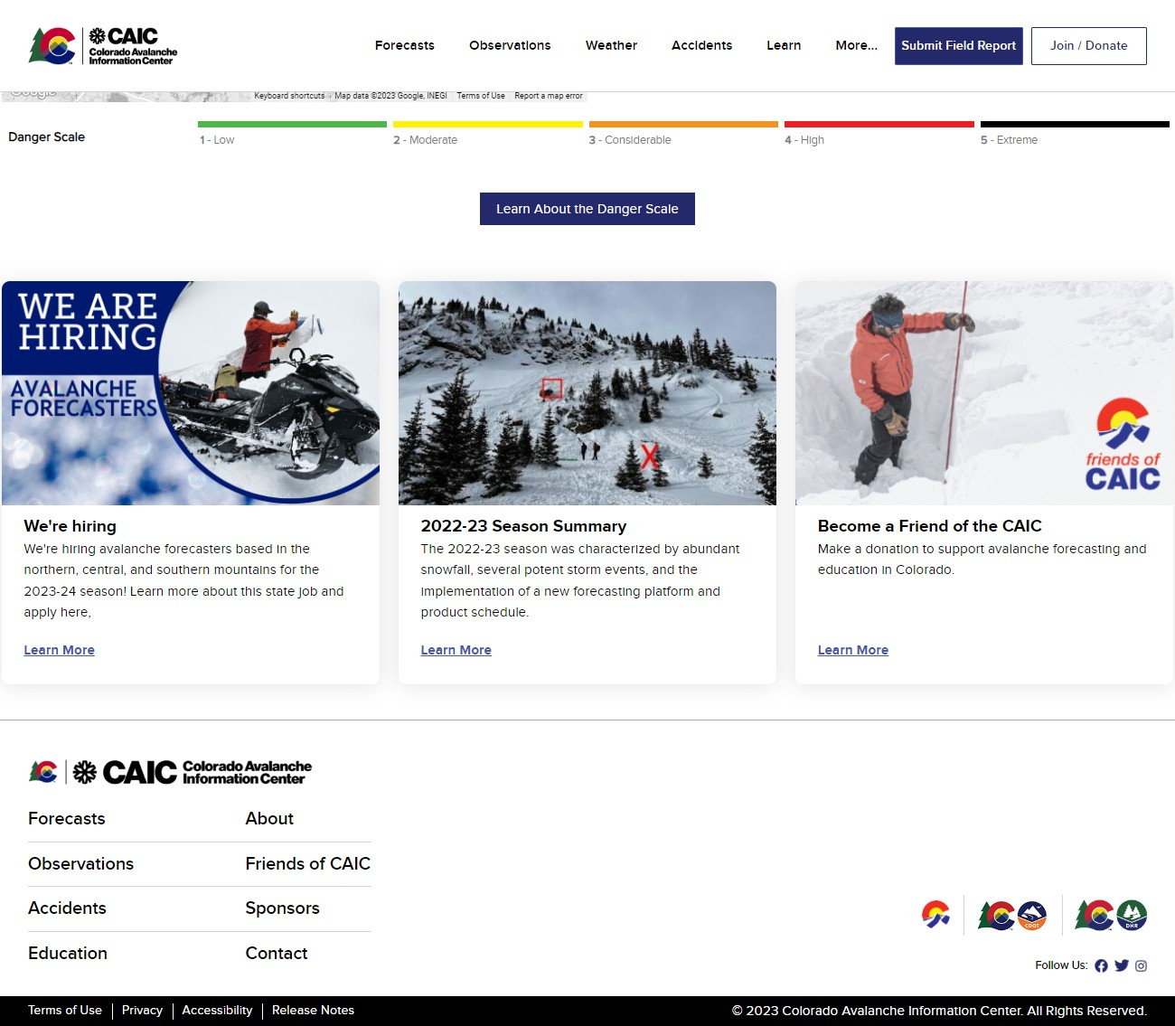Open the Observations menu in header
This screenshot has height=1026, width=1175.
point(510,45)
